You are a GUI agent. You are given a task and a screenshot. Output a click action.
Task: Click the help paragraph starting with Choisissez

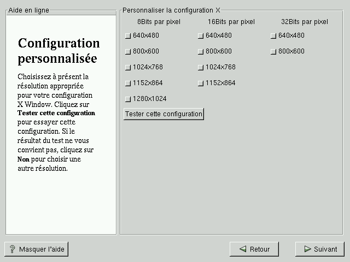[57, 122]
